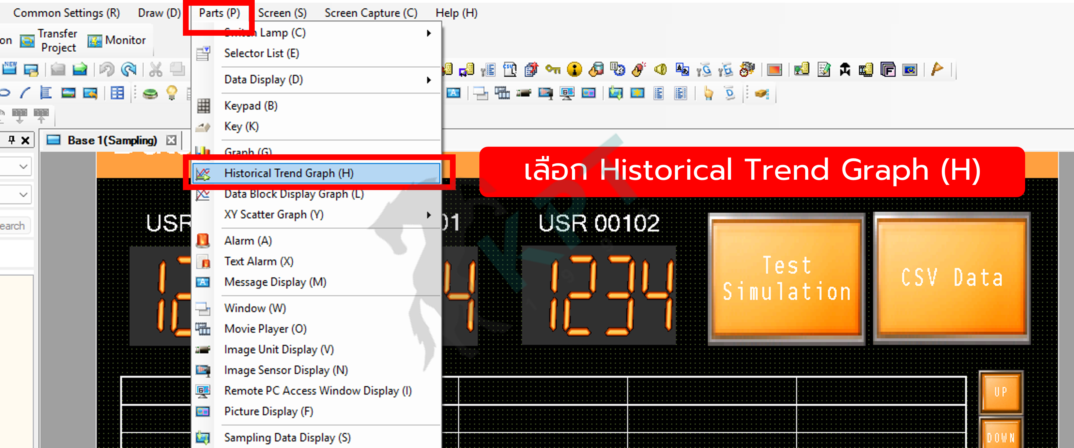This screenshot has height=448, width=1074.
Task: Choose Message Display (M) menu entry
Action: click(316, 282)
